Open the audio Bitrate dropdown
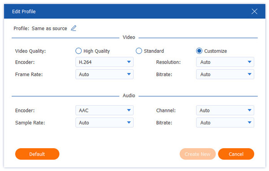This screenshot has width=269, height=171. pyautogui.click(x=225, y=123)
